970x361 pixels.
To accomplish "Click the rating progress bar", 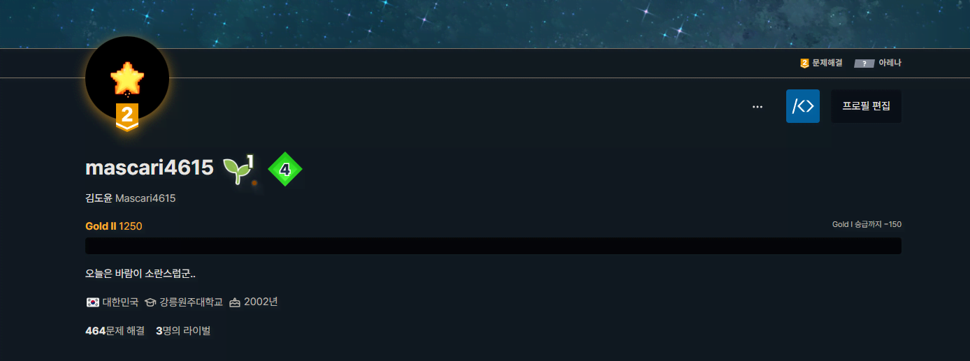I will (493, 246).
